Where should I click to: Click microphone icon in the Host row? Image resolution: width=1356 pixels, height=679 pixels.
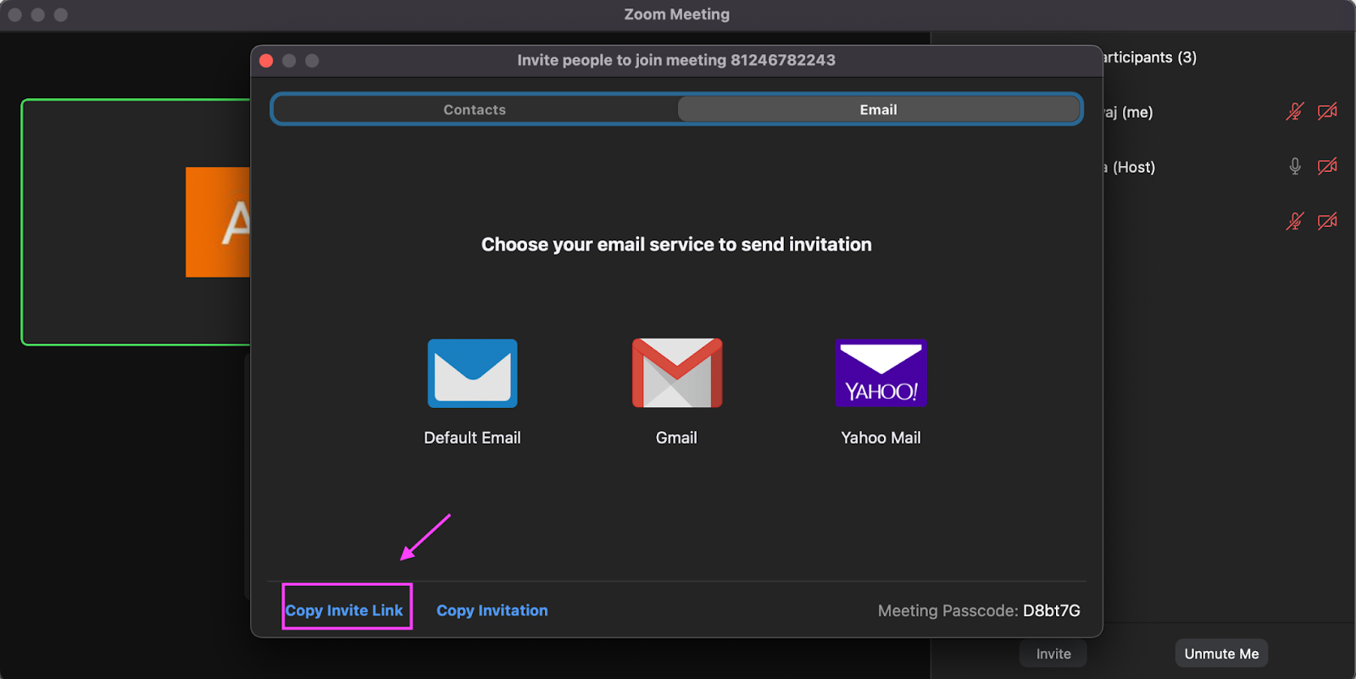pos(1295,167)
